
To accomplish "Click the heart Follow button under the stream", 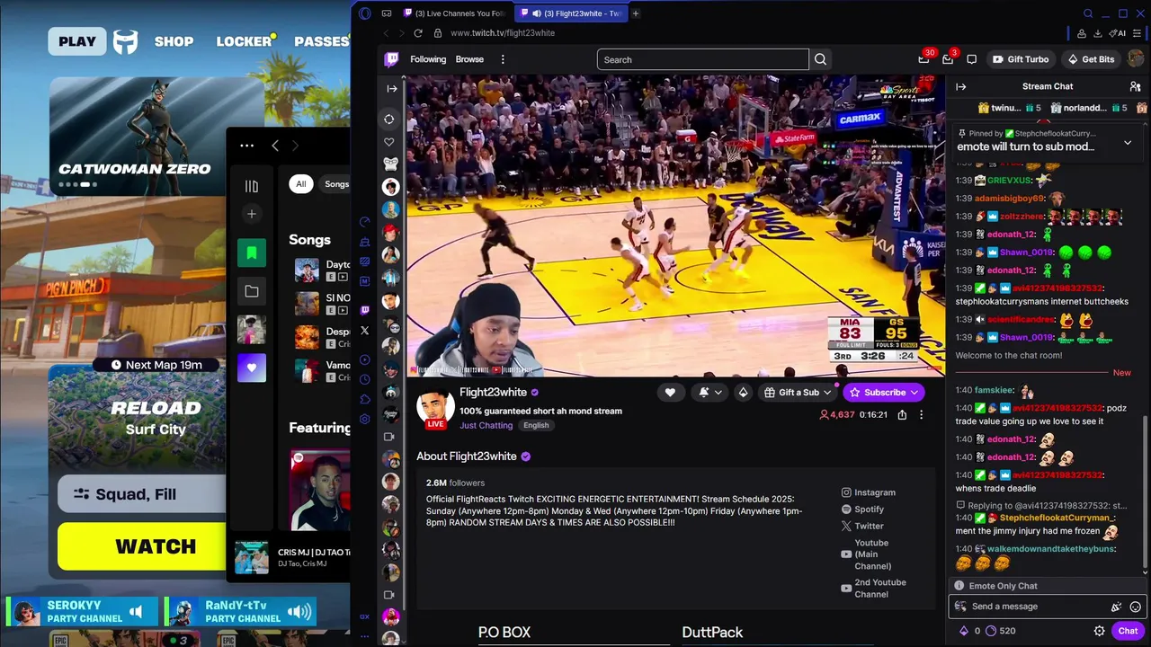I will click(x=670, y=392).
